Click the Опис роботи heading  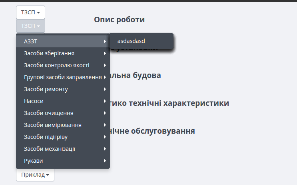119,19
